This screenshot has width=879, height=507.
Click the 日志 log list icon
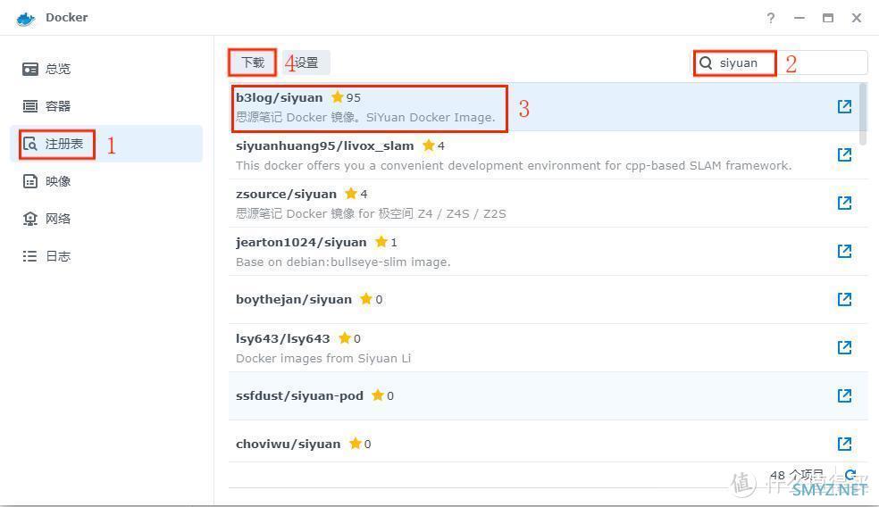click(30, 256)
